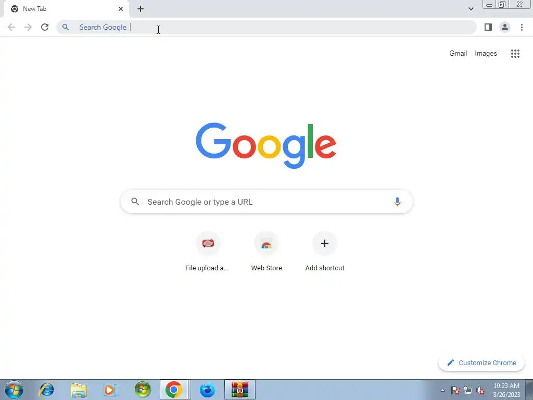Focus the Search Google address bar
The width and height of the screenshot is (533, 400).
(x=266, y=27)
